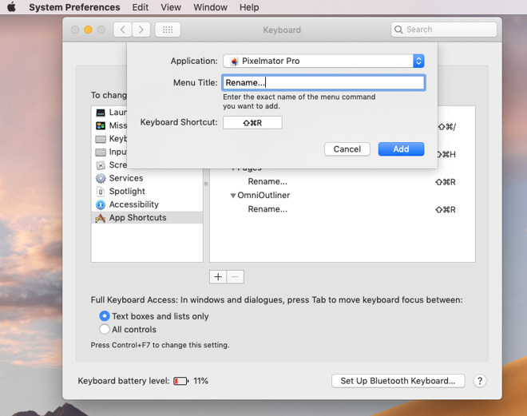Select Services gear icon in sidebar
This screenshot has width=527, height=416.
pyautogui.click(x=101, y=178)
